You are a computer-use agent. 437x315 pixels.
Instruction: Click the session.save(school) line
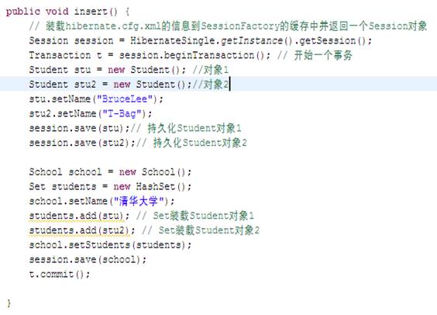[88, 259]
